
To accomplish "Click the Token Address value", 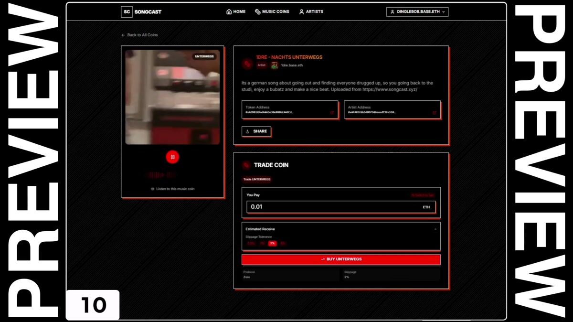I will coord(270,112).
